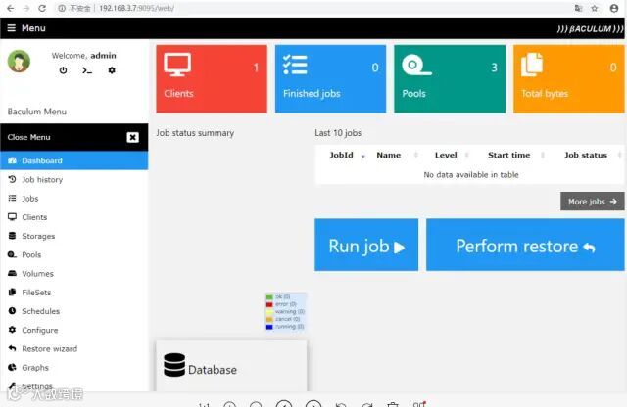Click the Total bytes copy icon
This screenshot has width=627, height=407.
pyautogui.click(x=532, y=65)
